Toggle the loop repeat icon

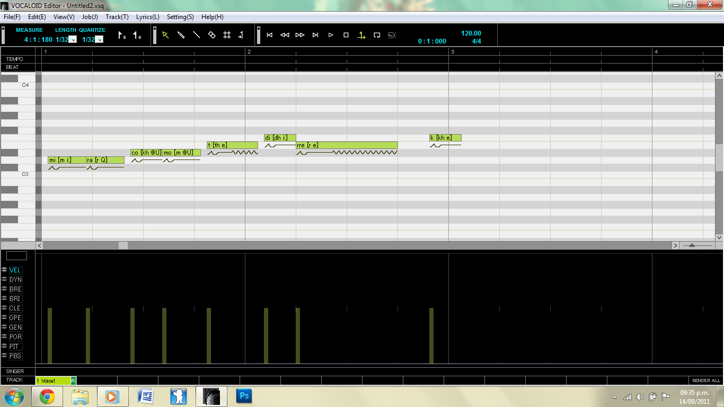tap(377, 35)
